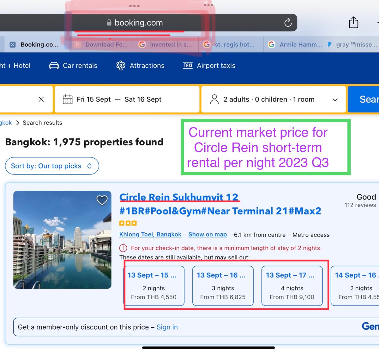
Task: Open the Attractions section
Action: 140,66
